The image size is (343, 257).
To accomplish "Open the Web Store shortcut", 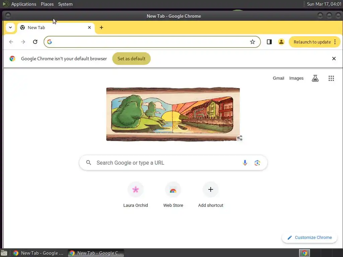I will point(173,194).
